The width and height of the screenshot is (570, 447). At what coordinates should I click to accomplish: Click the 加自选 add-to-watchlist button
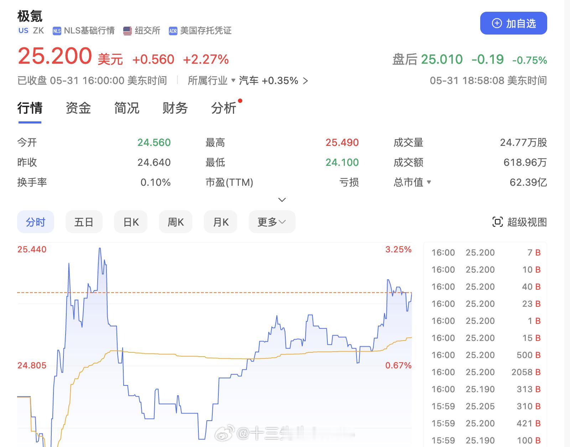[x=513, y=23]
